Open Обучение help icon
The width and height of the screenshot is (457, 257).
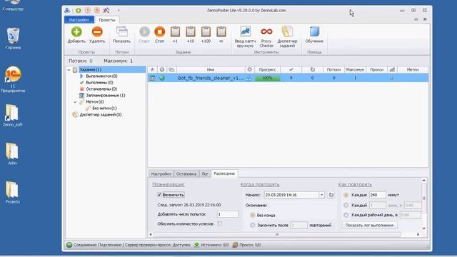314,31
